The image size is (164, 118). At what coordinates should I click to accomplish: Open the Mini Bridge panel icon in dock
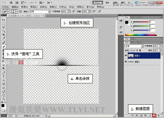(x=121, y=20)
